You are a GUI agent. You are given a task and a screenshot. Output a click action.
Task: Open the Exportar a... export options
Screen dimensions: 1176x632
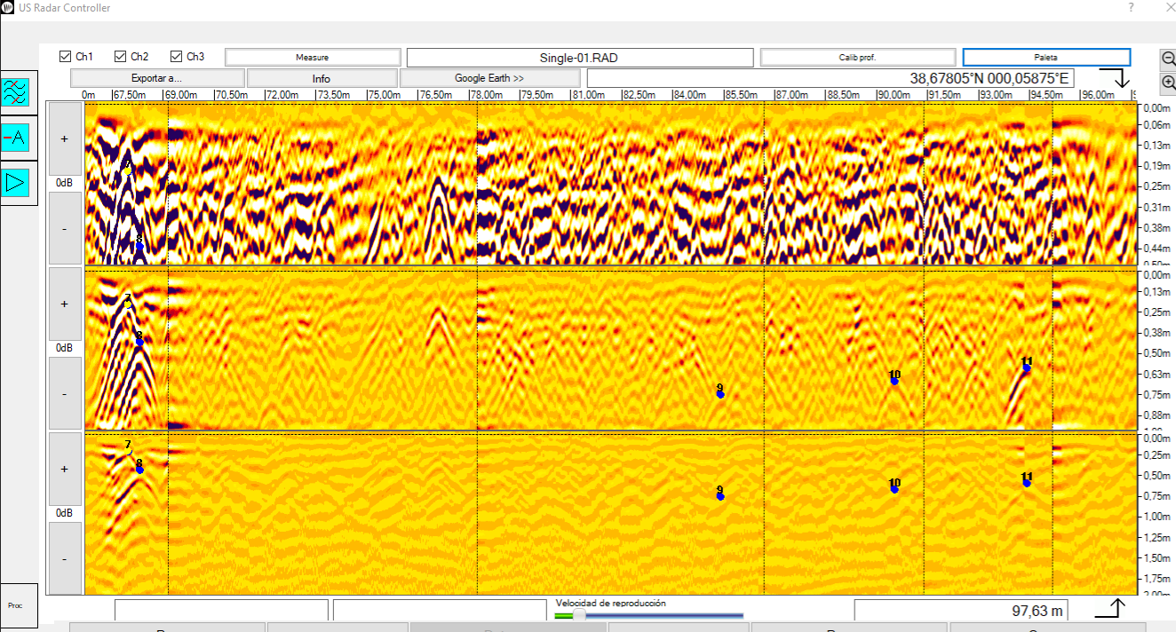coord(157,78)
